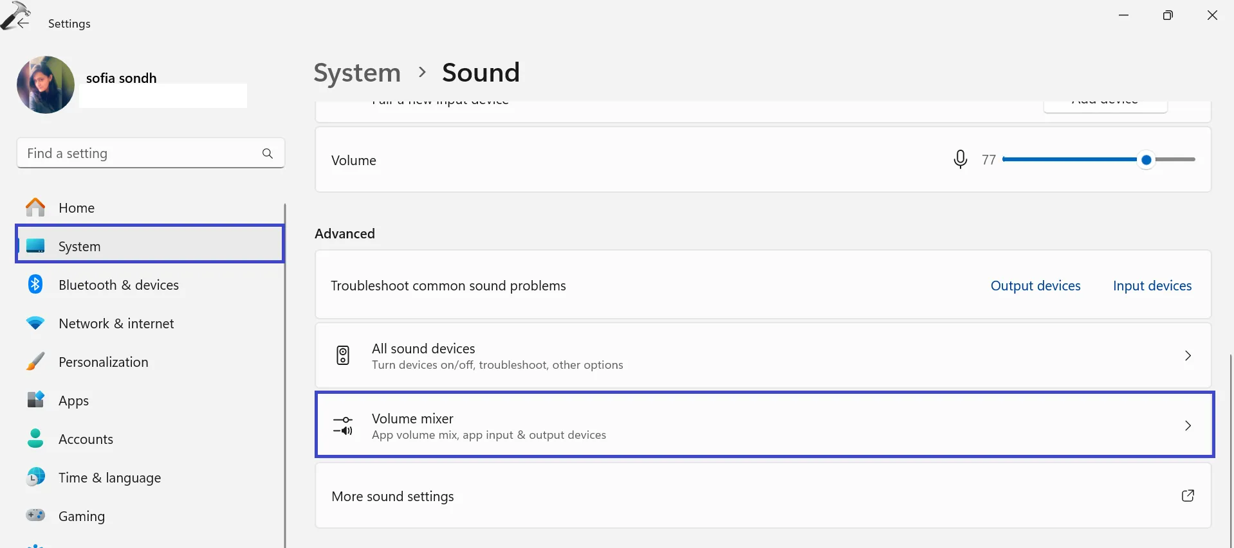Viewport: 1234px width, 548px height.
Task: Click the Bluetooth icon in sidebar
Action: 35,285
